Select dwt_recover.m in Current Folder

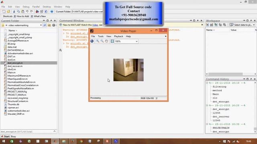click(15, 66)
